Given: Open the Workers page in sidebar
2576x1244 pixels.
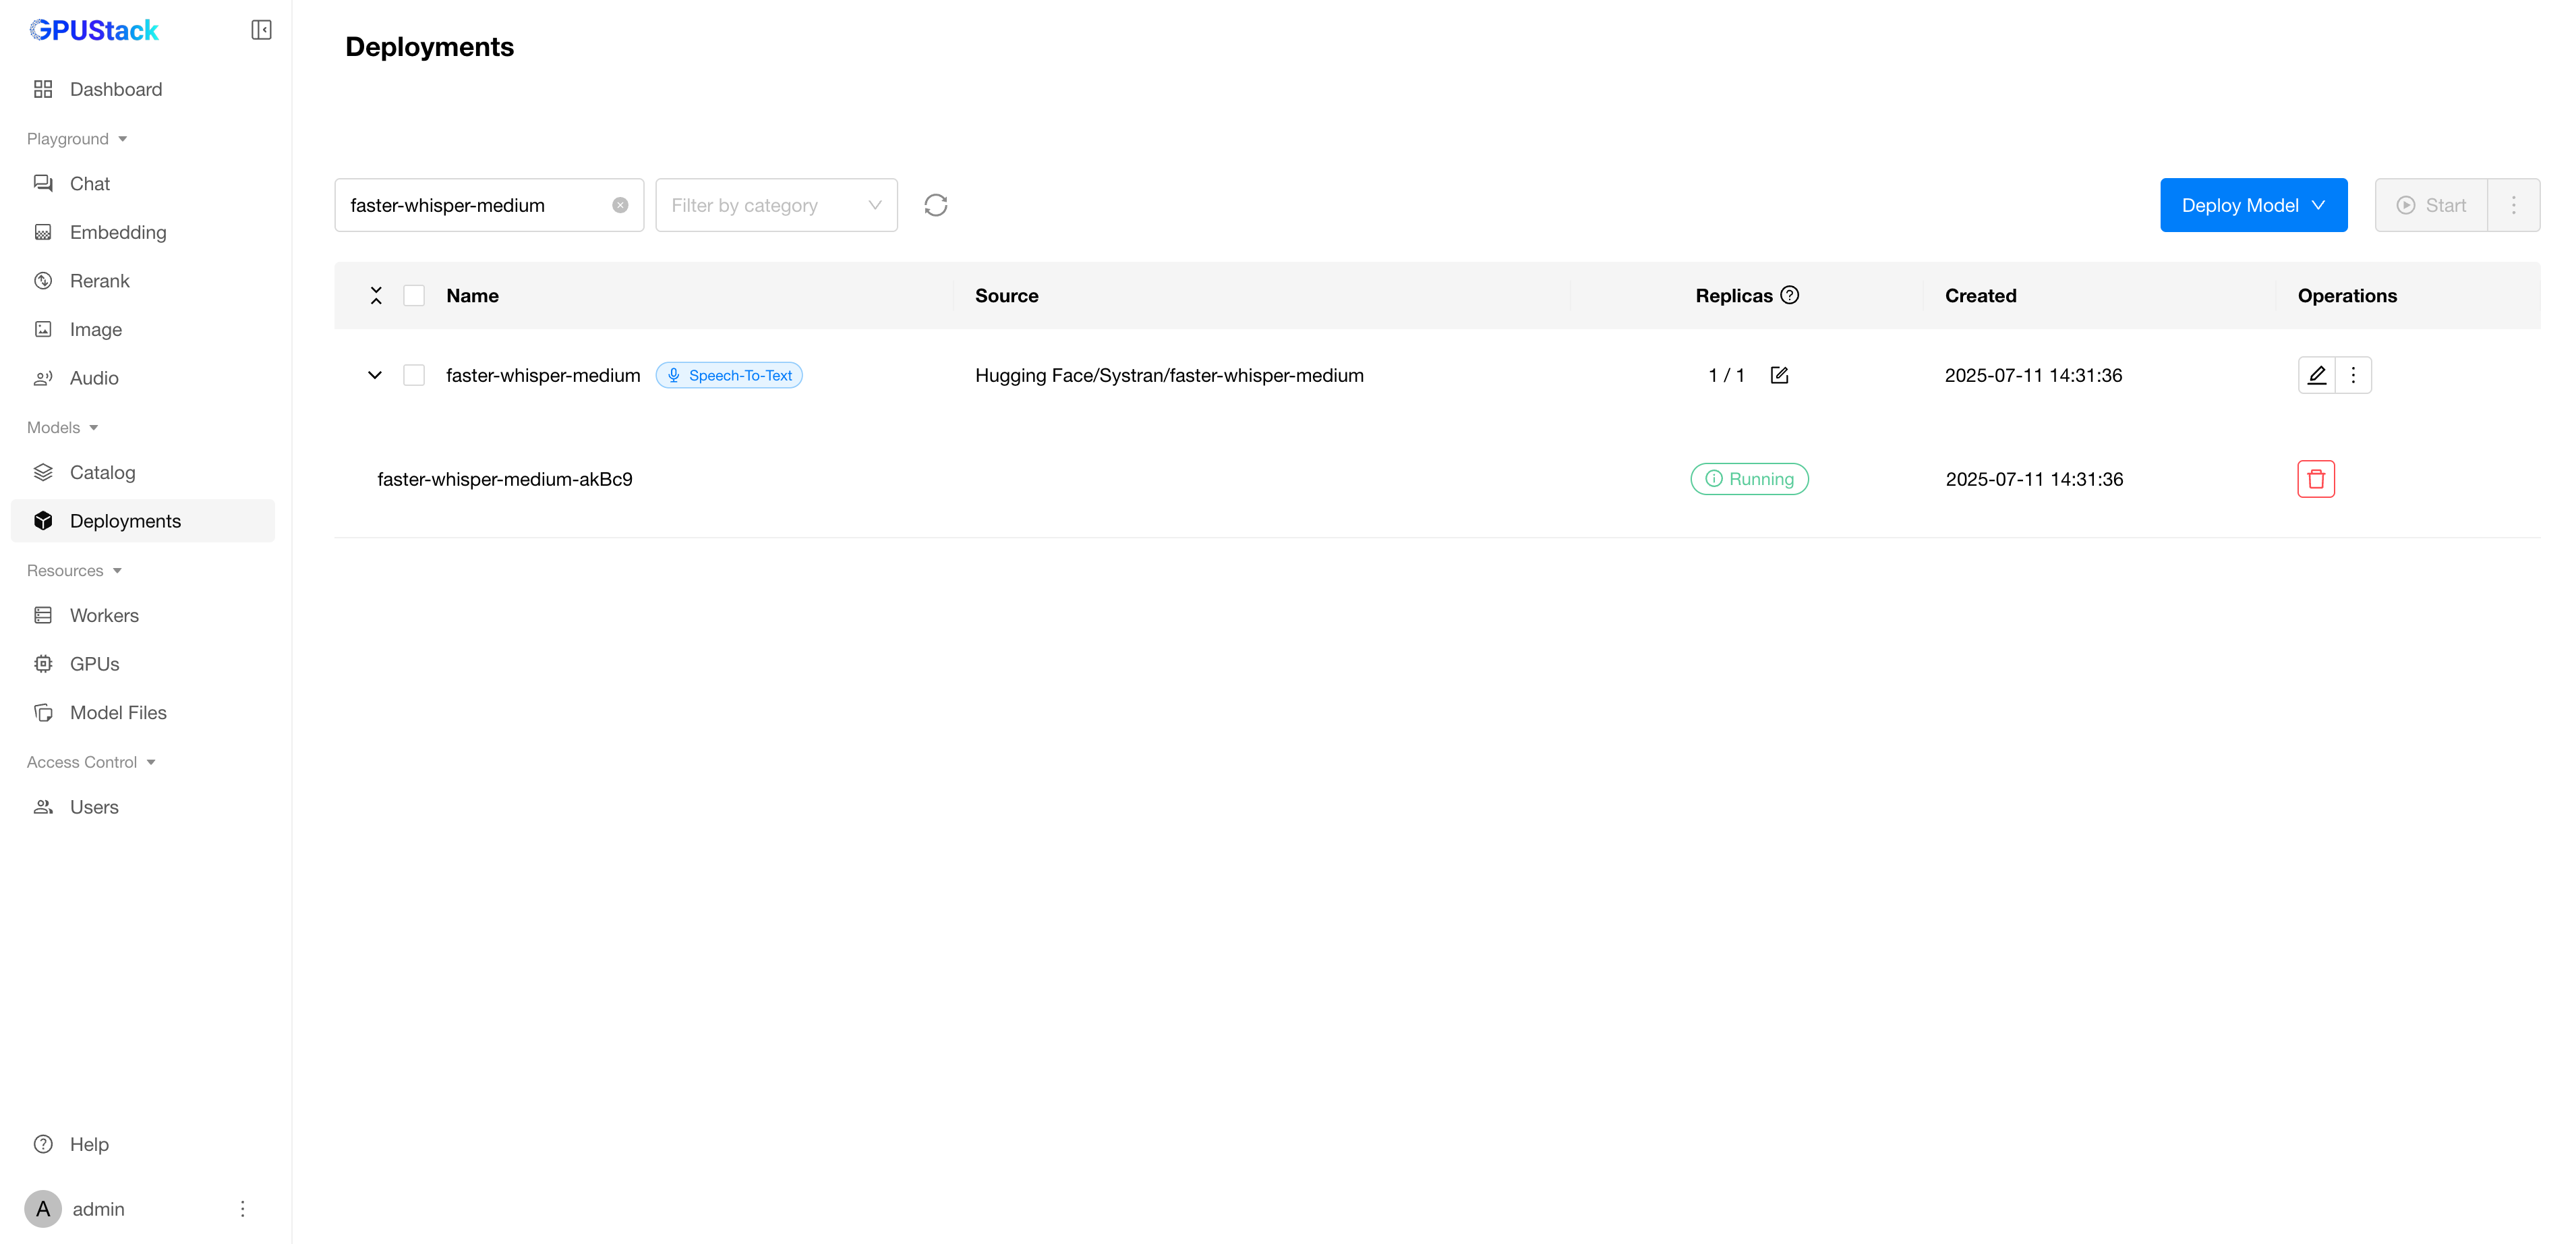Looking at the screenshot, I should [104, 615].
